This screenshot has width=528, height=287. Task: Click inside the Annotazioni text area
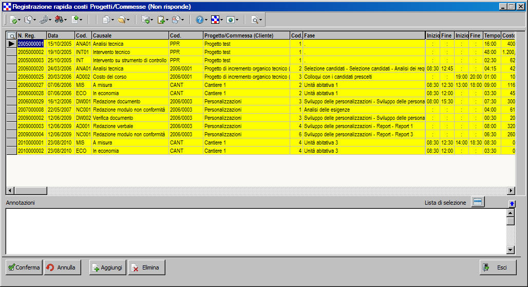pos(254,231)
